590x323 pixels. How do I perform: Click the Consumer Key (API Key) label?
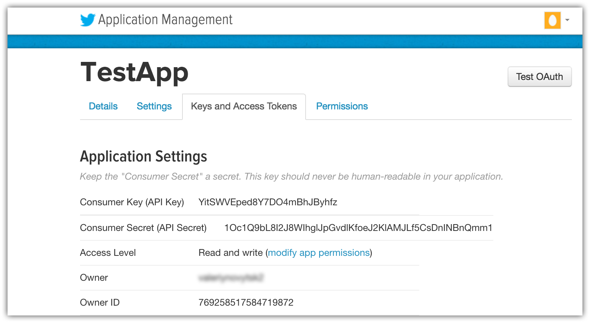tap(132, 202)
